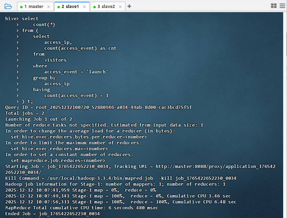The height and width of the screenshot is (218, 287).
Task: Click the 10:07:56,311 Stage-1 progress line
Action: coord(121,202)
